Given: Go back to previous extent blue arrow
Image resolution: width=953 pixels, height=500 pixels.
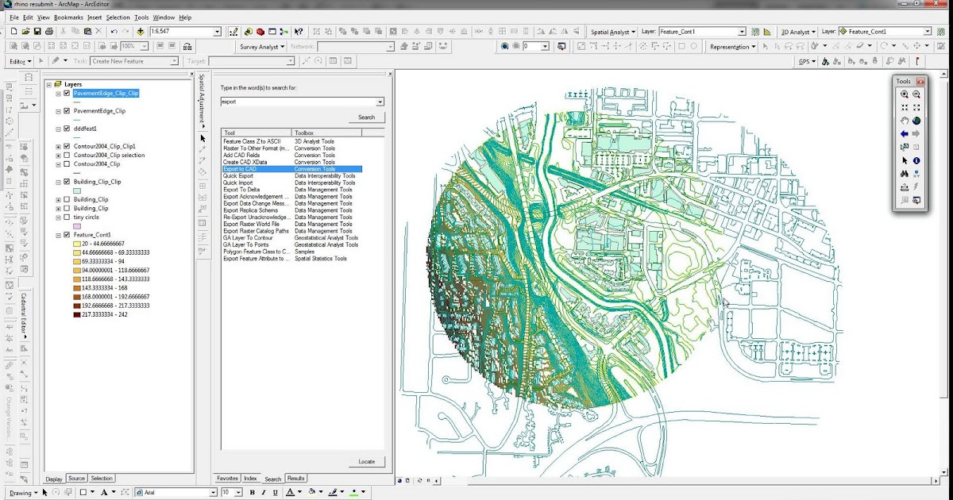Looking at the screenshot, I should tap(905, 134).
